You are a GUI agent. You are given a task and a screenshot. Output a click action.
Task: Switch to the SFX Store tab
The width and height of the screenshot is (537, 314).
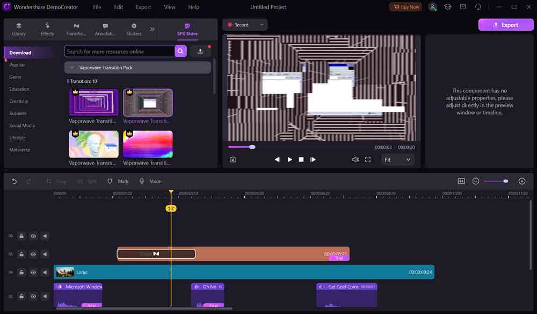(187, 30)
